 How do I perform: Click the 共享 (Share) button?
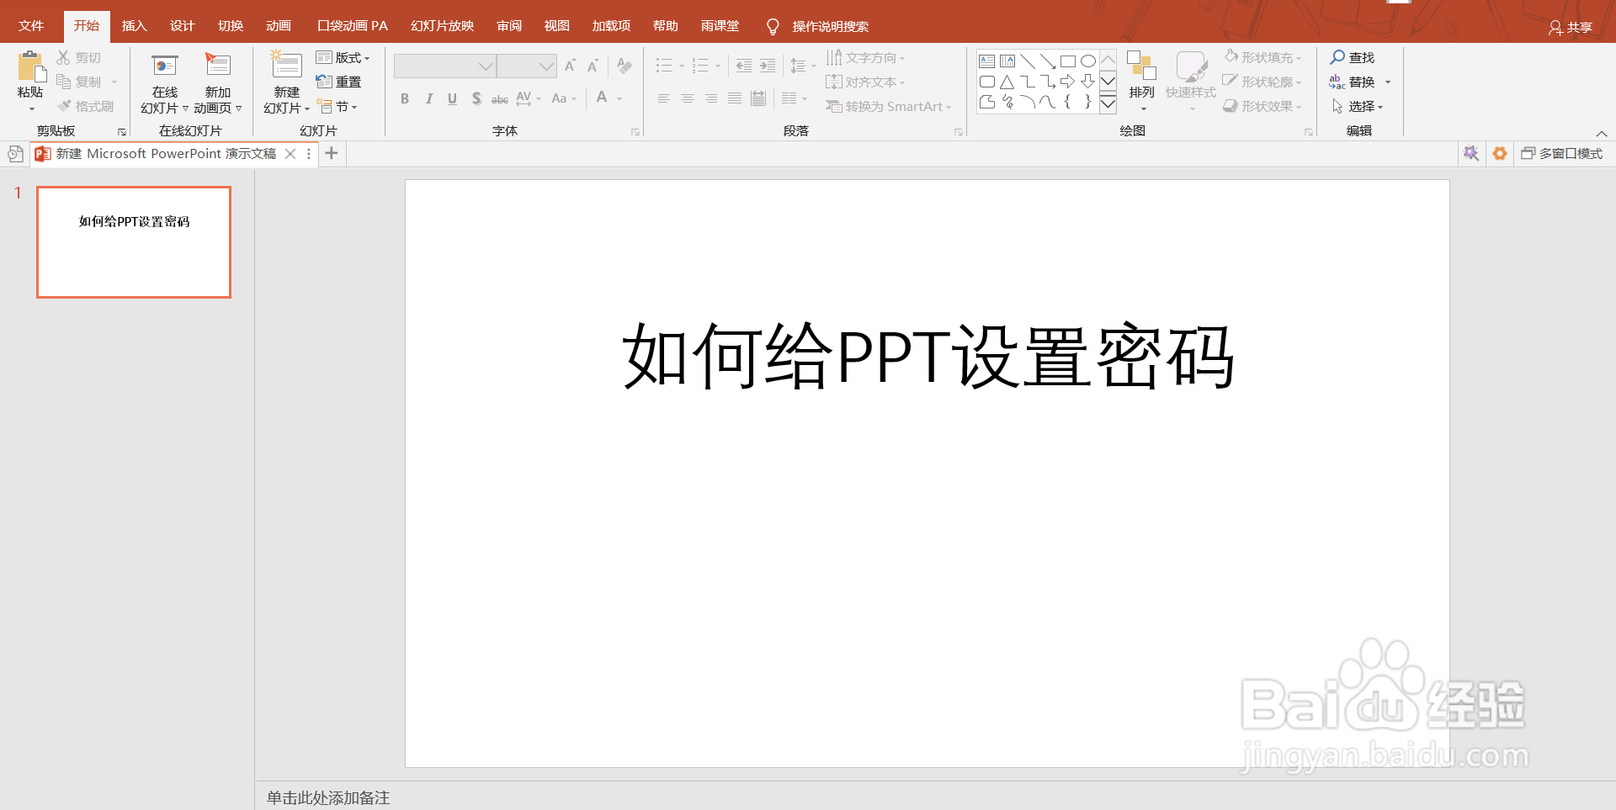click(x=1572, y=27)
